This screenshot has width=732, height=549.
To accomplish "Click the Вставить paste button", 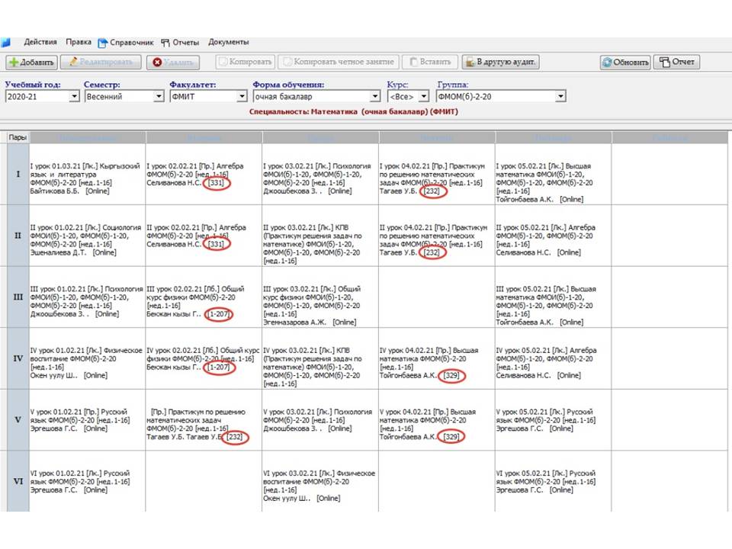I will click(429, 63).
